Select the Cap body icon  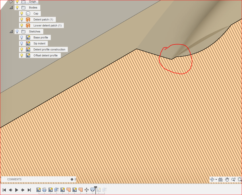(28, 13)
